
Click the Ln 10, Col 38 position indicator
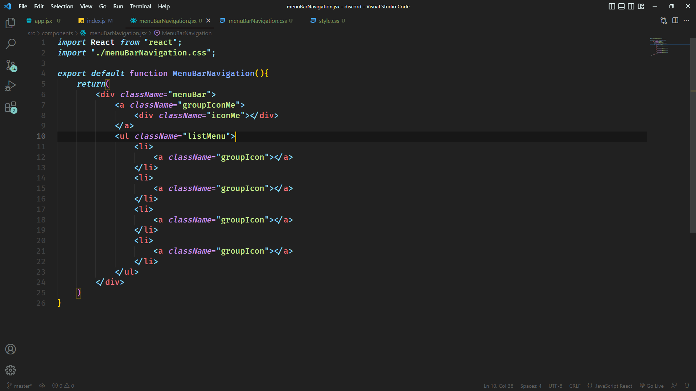coord(498,386)
